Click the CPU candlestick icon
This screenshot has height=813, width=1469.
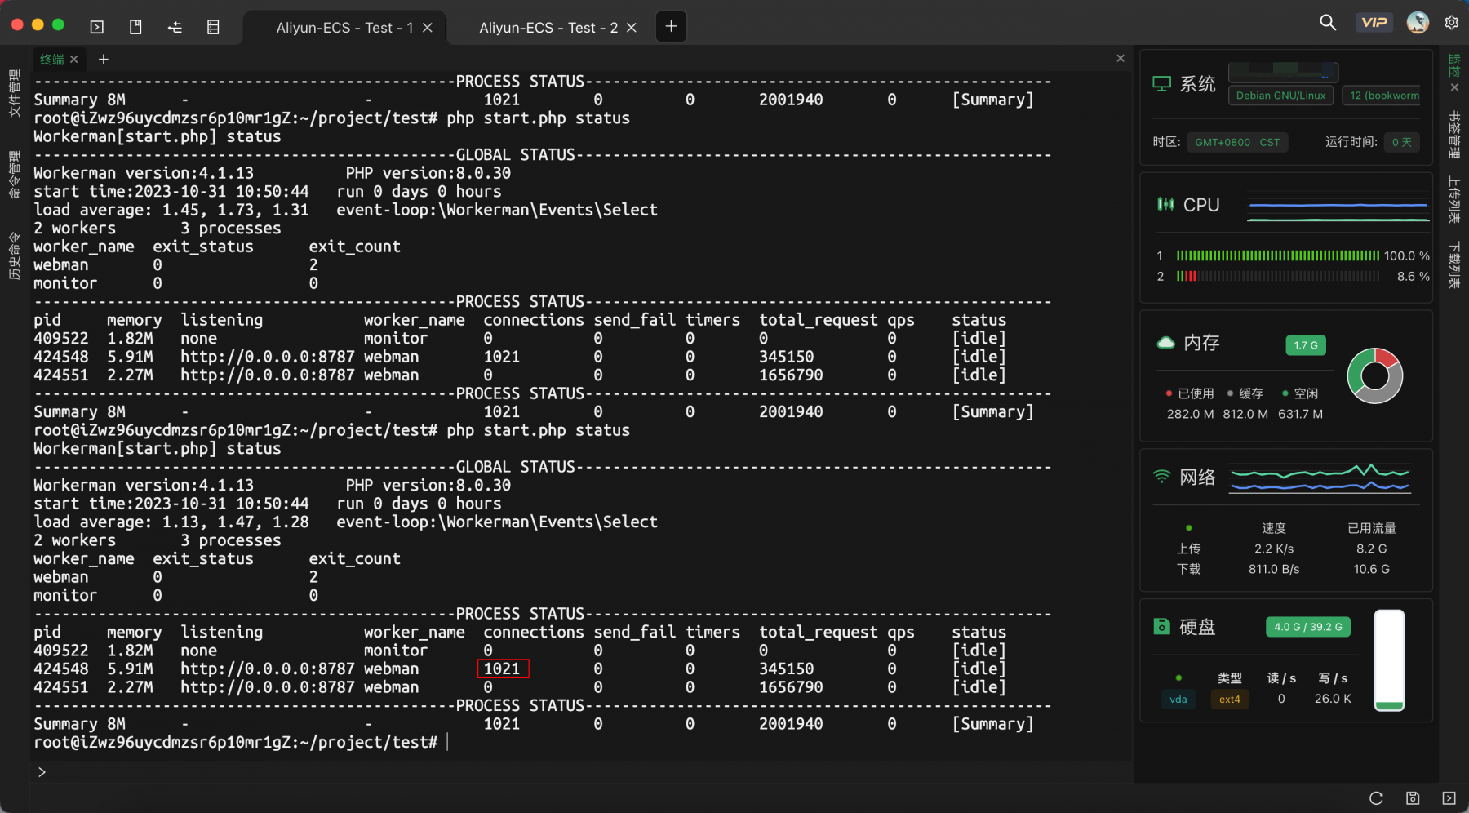[1165, 204]
